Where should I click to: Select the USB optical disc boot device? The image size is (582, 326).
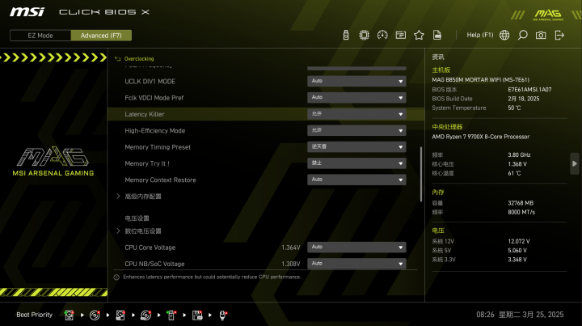tap(145, 315)
